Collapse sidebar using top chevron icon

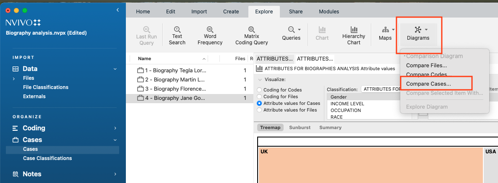(x=118, y=10)
